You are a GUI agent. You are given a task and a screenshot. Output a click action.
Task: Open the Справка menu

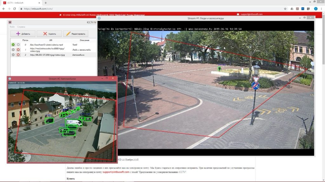click(21, 27)
